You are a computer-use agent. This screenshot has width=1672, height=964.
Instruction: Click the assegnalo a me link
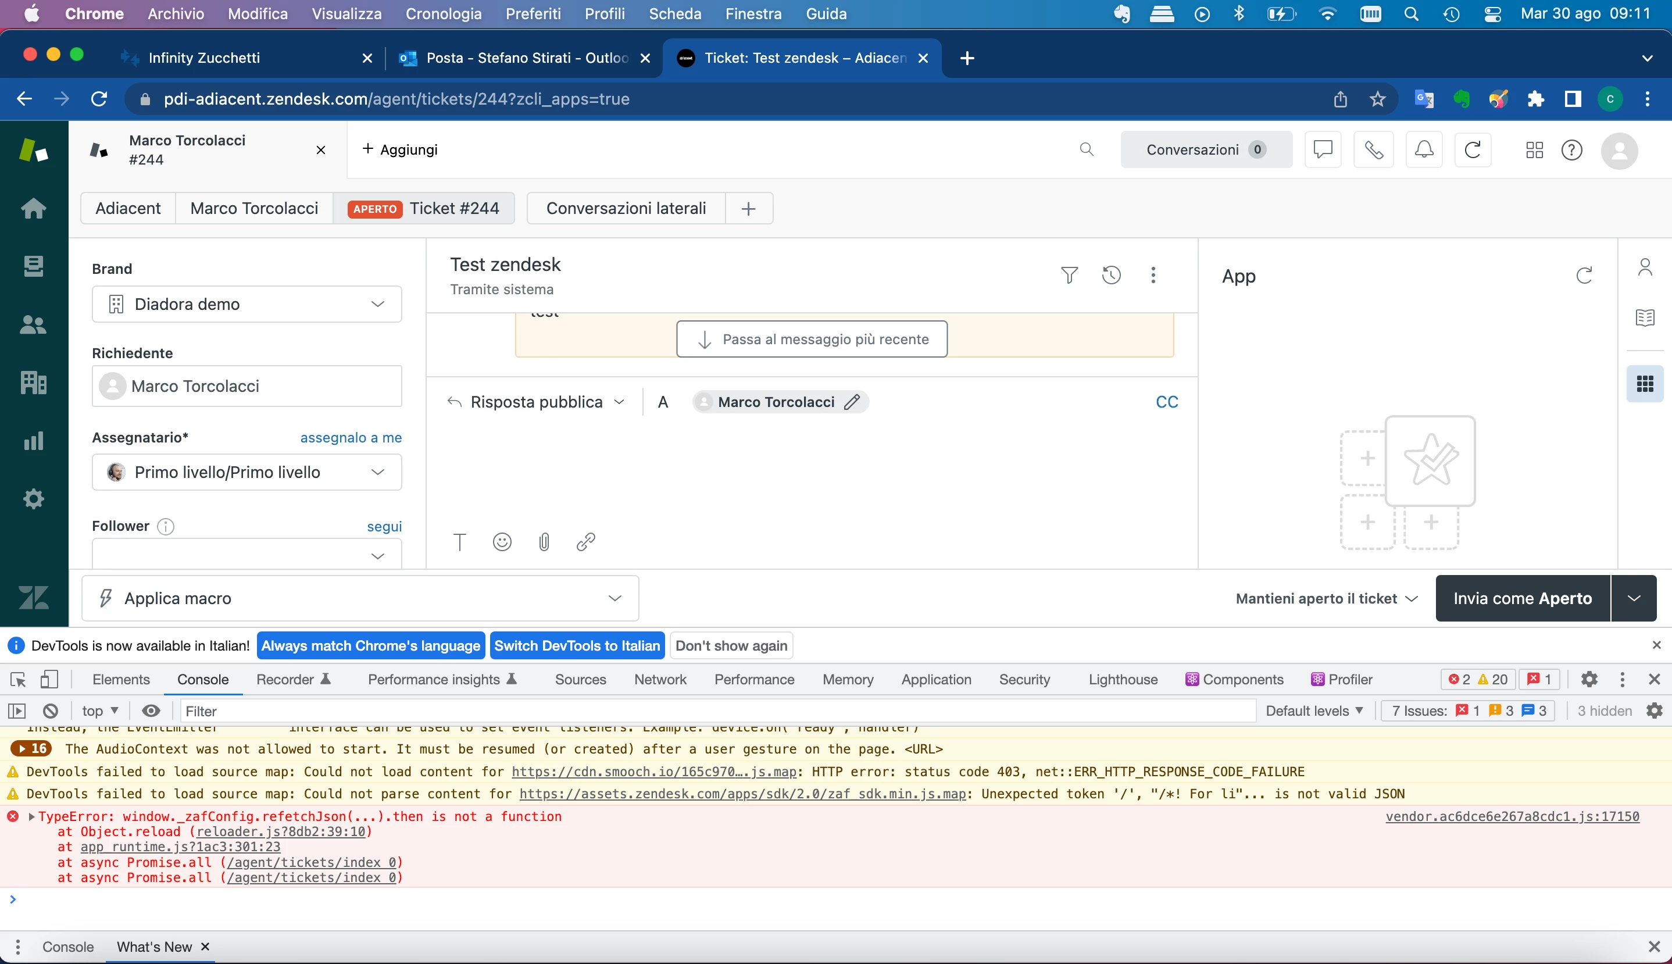[x=351, y=438]
